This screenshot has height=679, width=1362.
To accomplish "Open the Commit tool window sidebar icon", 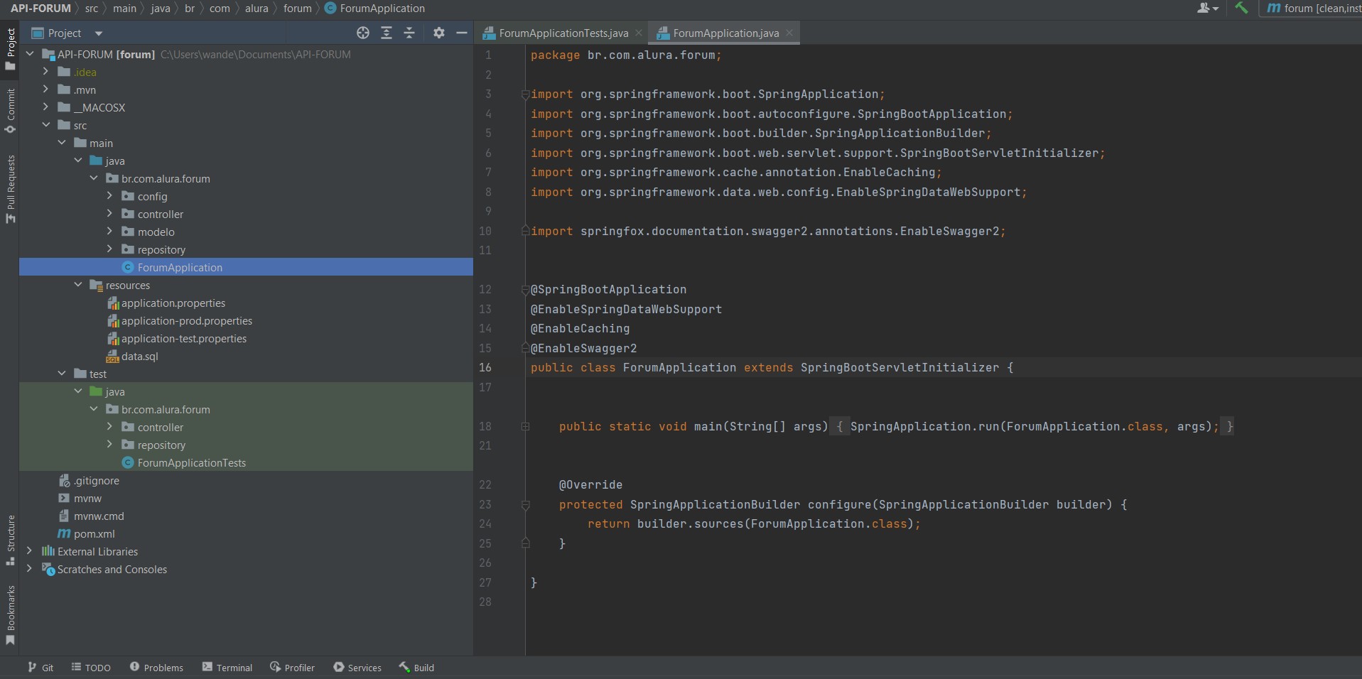I will click(x=10, y=111).
